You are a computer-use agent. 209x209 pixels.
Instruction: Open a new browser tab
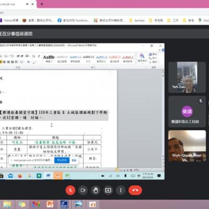[x=42, y=4]
